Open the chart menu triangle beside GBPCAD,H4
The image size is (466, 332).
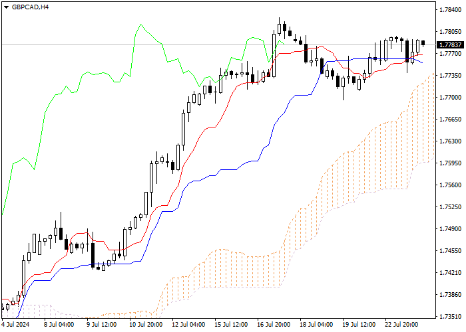(6, 7)
